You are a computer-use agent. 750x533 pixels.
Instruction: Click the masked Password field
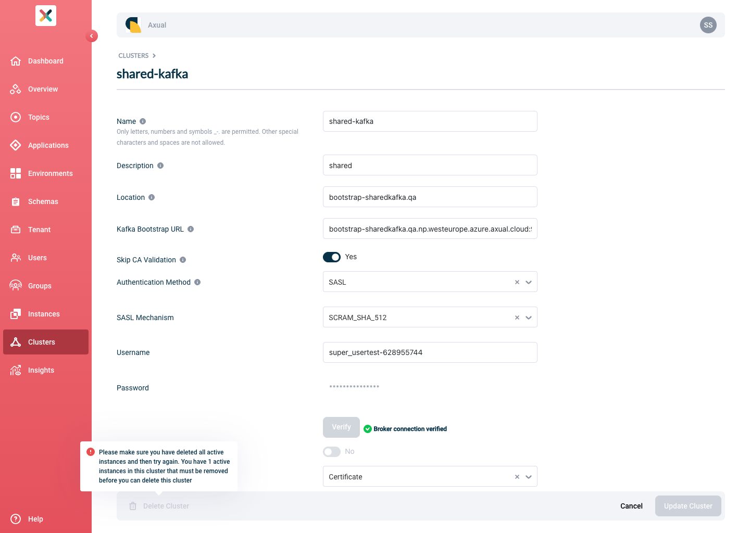430,387
